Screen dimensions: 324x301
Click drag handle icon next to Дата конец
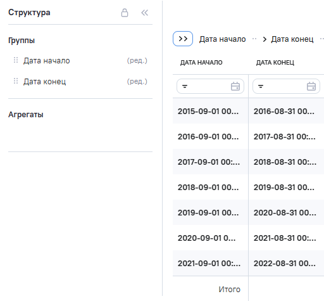click(x=16, y=81)
